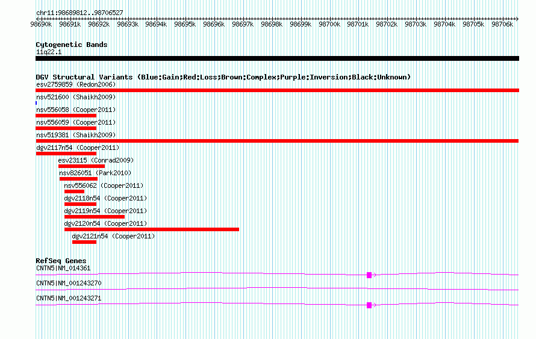Click the Cytogenetic Bands track title
The image size is (536, 339).
72,45
